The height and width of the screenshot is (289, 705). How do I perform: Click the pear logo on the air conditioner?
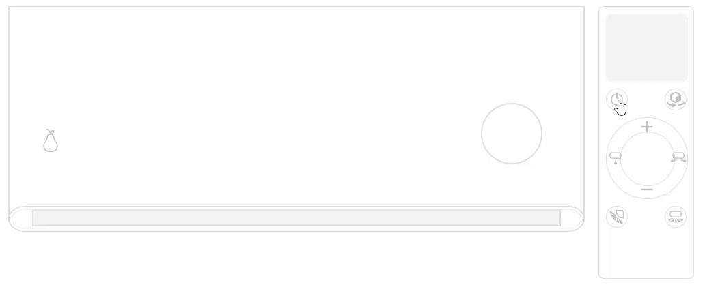coord(51,140)
